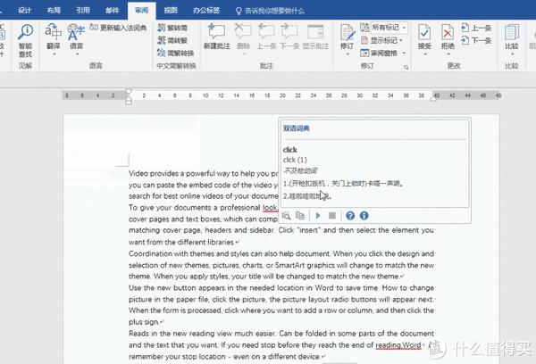Click the Compare (比较) documents icon
This screenshot has width=536, height=364.
click(x=512, y=36)
